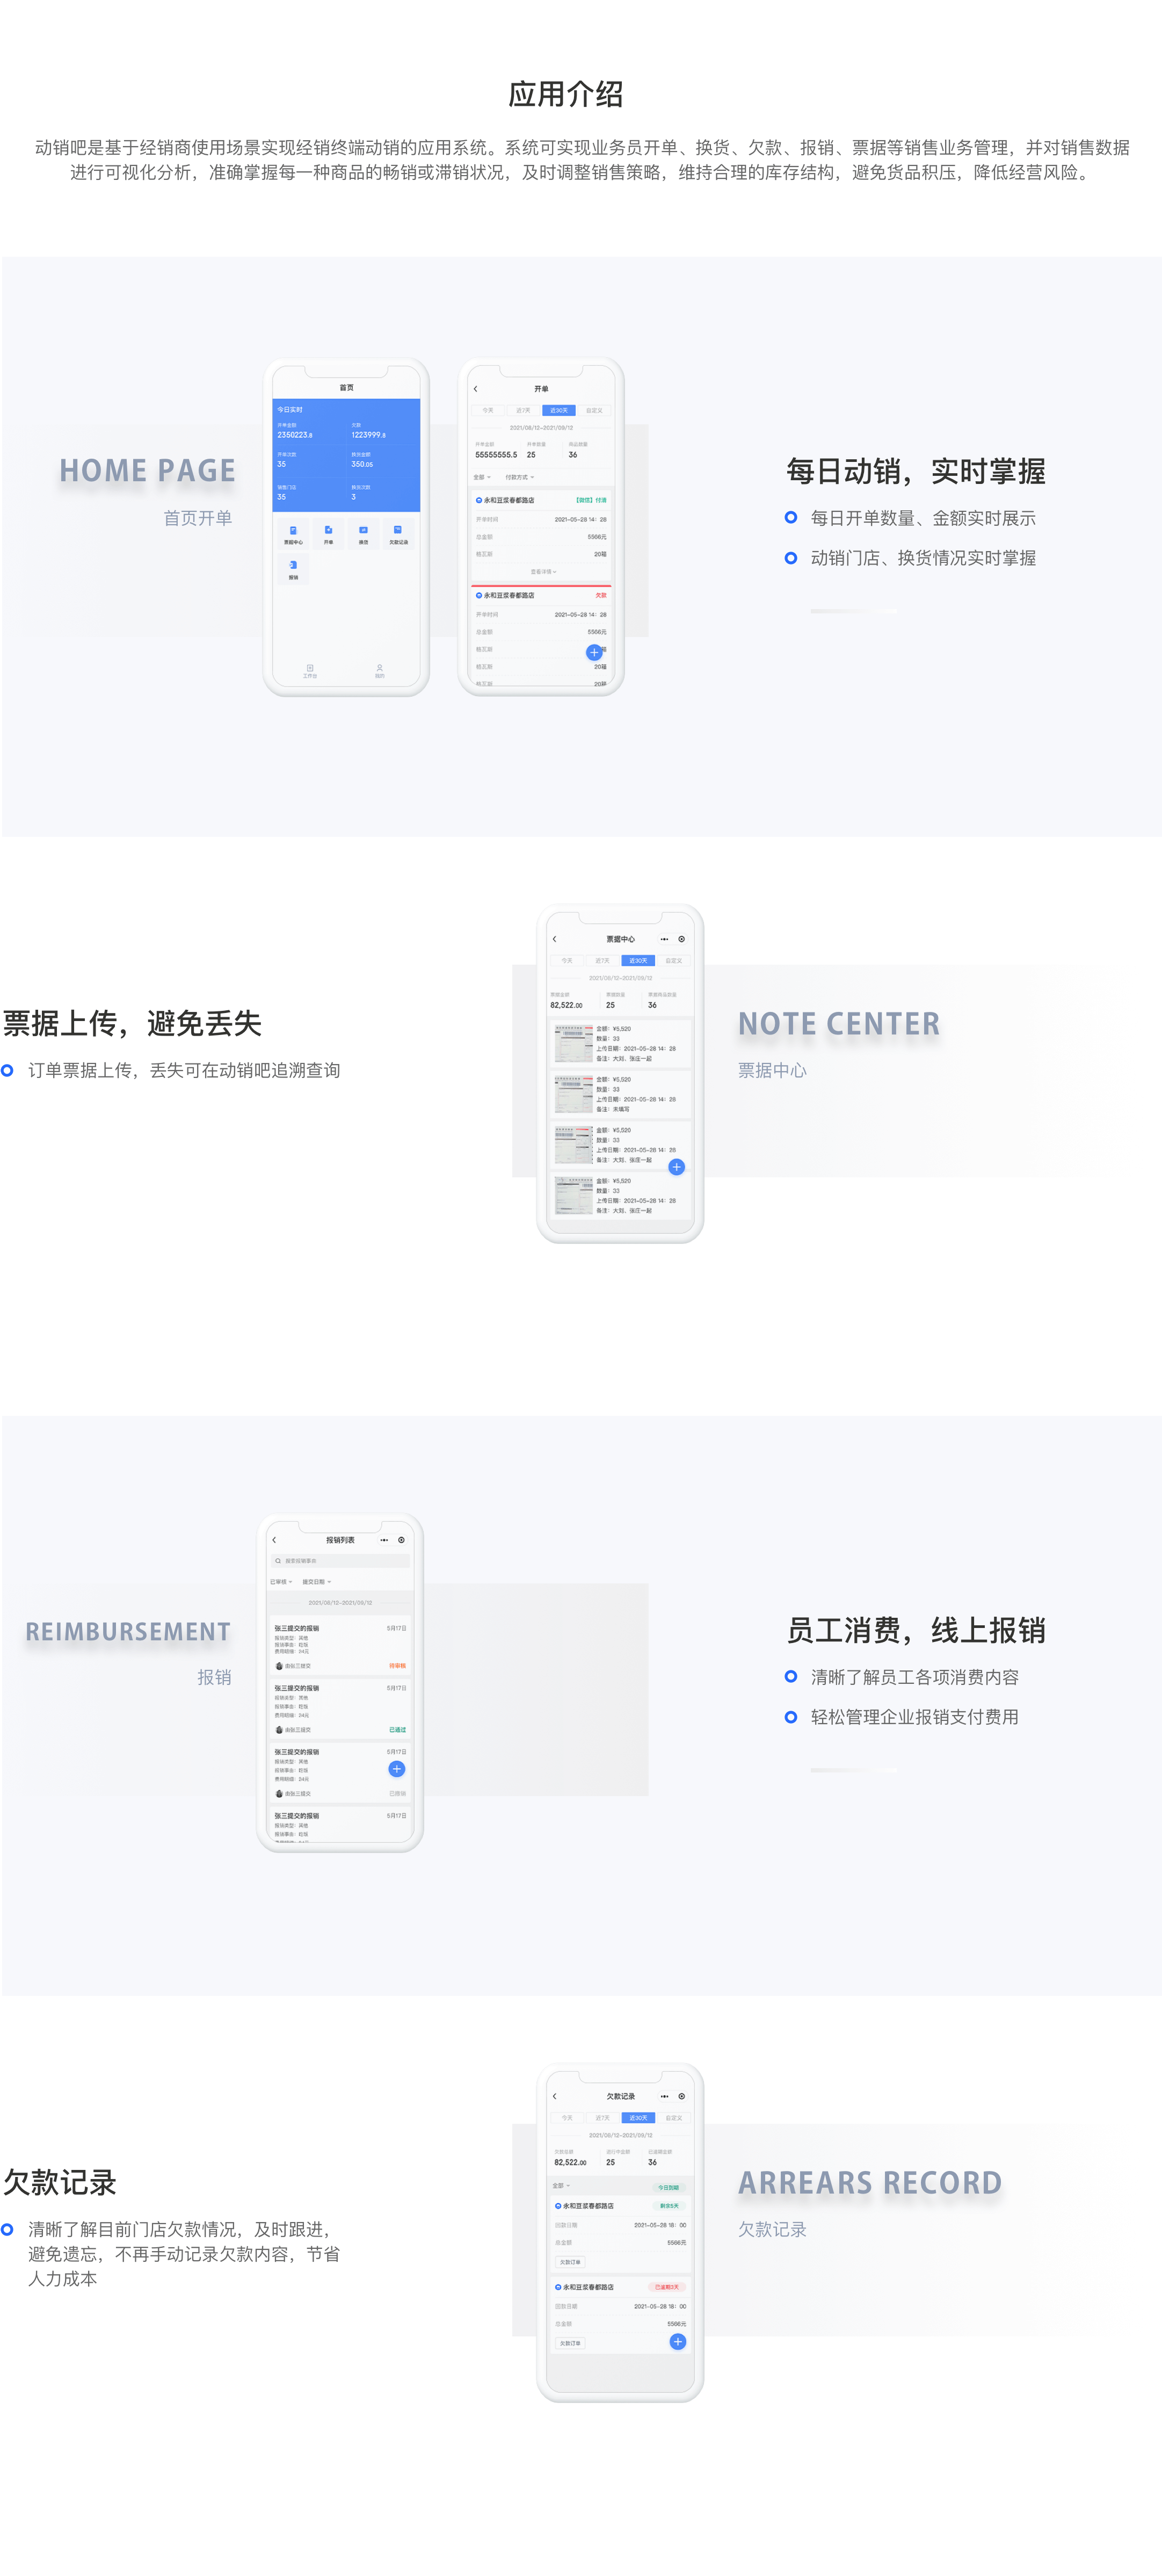The height and width of the screenshot is (2576, 1162).
Task: Select the 近7天 tab in 票据中心
Action: [x=602, y=961]
